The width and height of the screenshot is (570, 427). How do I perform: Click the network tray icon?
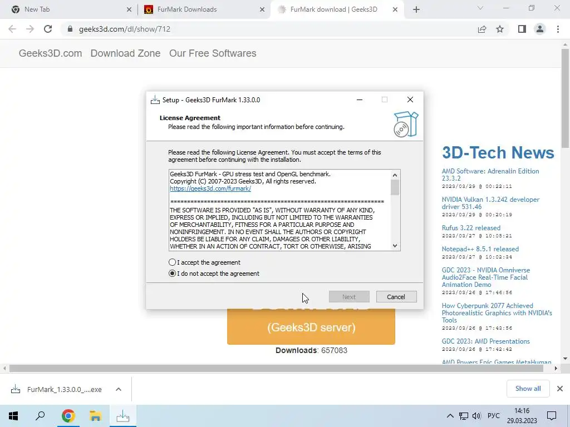pos(464,416)
